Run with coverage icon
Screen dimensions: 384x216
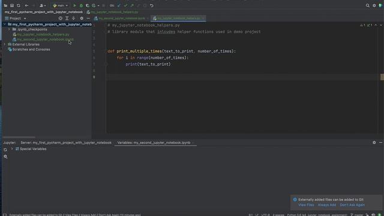point(88,5)
